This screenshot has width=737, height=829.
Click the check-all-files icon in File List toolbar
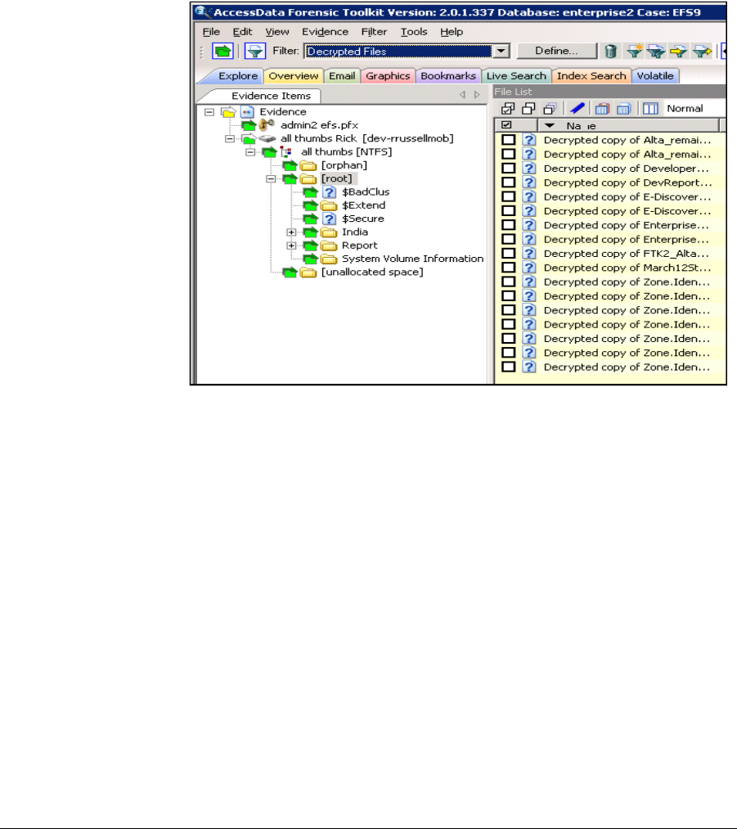point(508,108)
